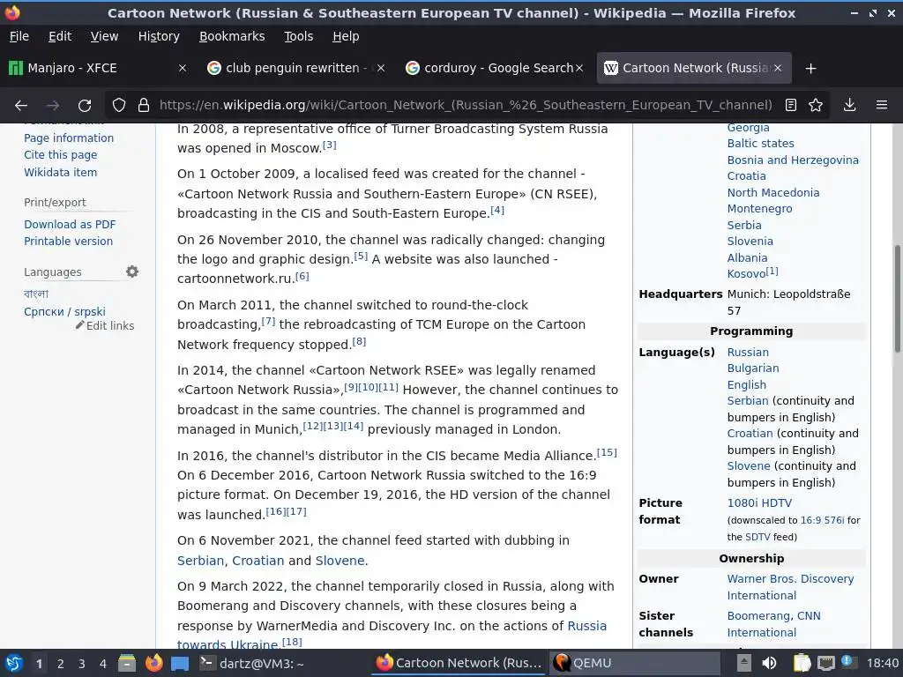Open the Tools menu
Image resolution: width=903 pixels, height=677 pixels.
point(298,36)
